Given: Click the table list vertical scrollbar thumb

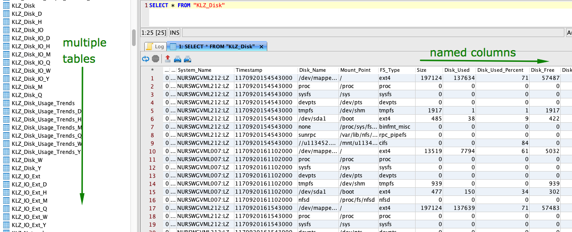Looking at the screenshot, I should pos(133,37).
